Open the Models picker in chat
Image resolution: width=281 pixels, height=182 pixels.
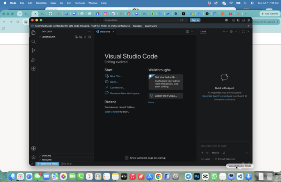tap(215, 153)
